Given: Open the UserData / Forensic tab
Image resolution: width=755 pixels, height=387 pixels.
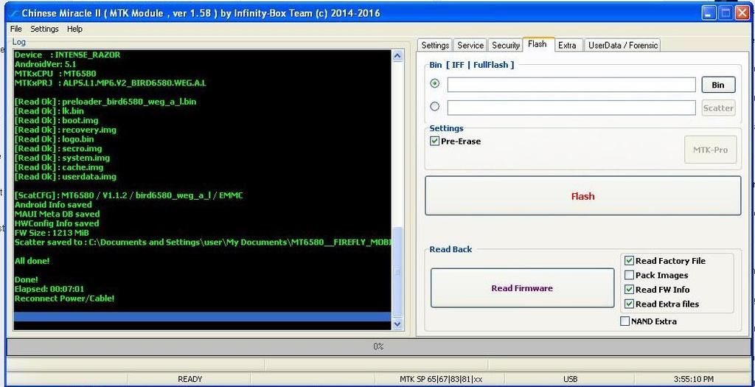Looking at the screenshot, I should click(x=622, y=46).
